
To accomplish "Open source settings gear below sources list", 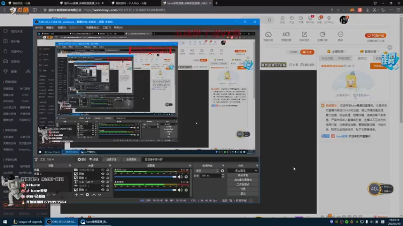I will [x=87, y=195].
